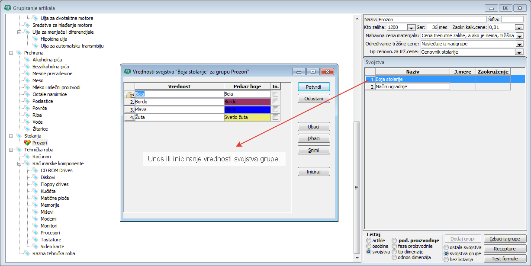Viewport: 531px width, 266px height.
Task: Collapse the Računarske komponente tree node
Action: pos(19,163)
